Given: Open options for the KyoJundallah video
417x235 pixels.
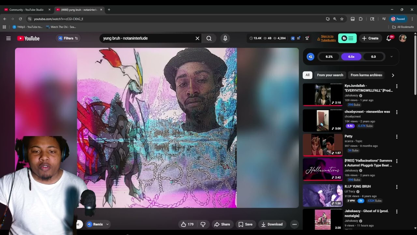Looking at the screenshot, I should 396,86.
